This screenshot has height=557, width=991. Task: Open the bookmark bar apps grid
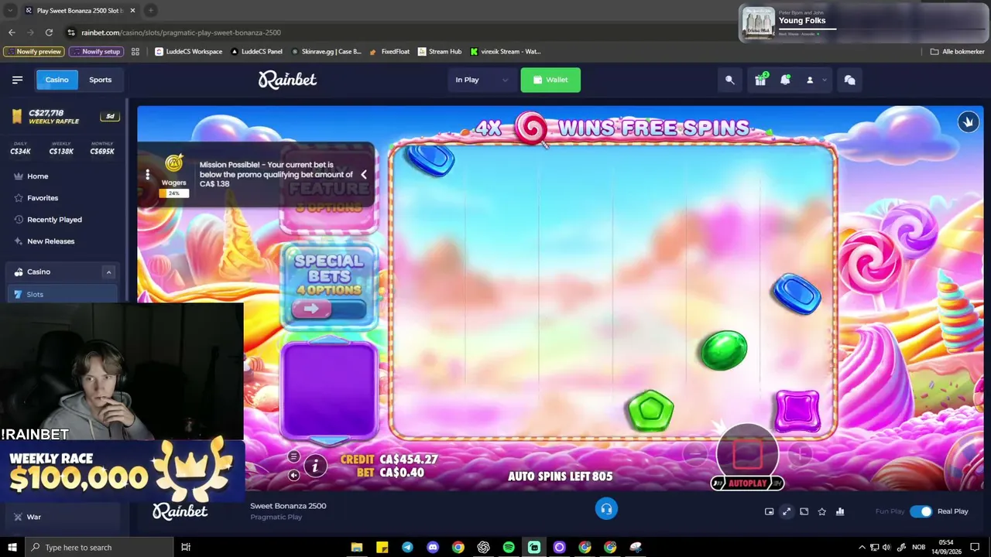point(135,52)
